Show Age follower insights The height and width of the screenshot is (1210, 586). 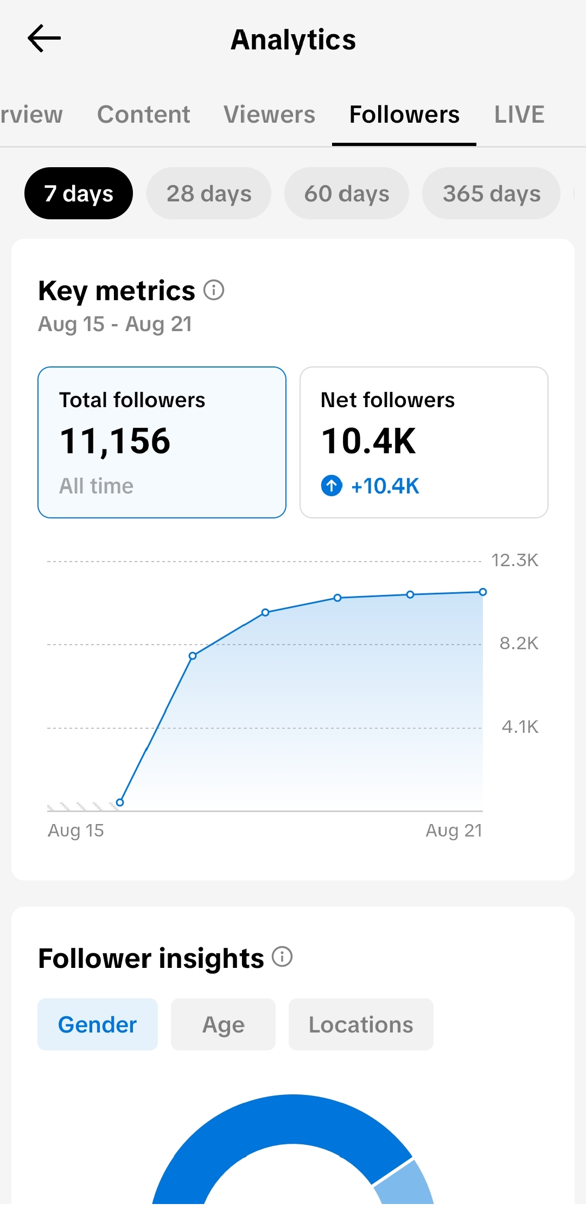tap(223, 1024)
